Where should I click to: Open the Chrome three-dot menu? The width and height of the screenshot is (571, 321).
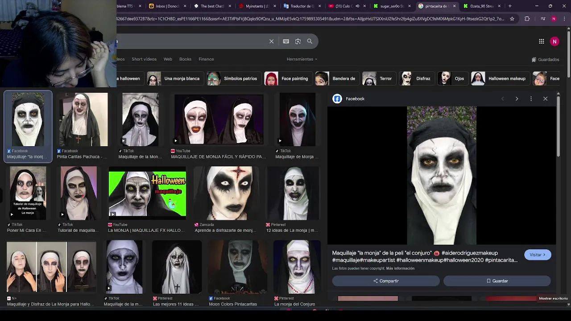[564, 19]
